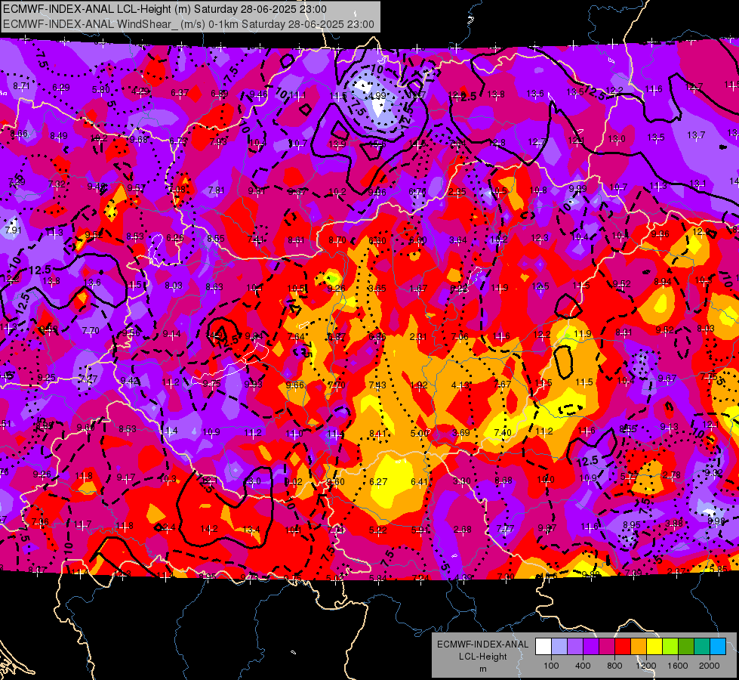Click the grid value 13.7
The width and height of the screenshot is (739, 680).
coord(696,135)
